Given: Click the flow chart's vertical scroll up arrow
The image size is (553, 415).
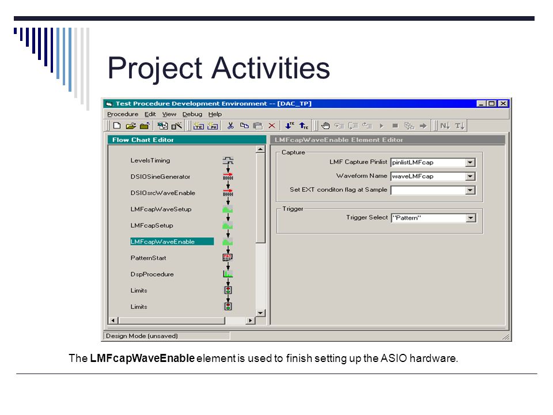Looking at the screenshot, I should tap(260, 149).
